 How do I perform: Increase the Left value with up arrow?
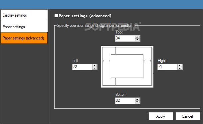point(95,66)
